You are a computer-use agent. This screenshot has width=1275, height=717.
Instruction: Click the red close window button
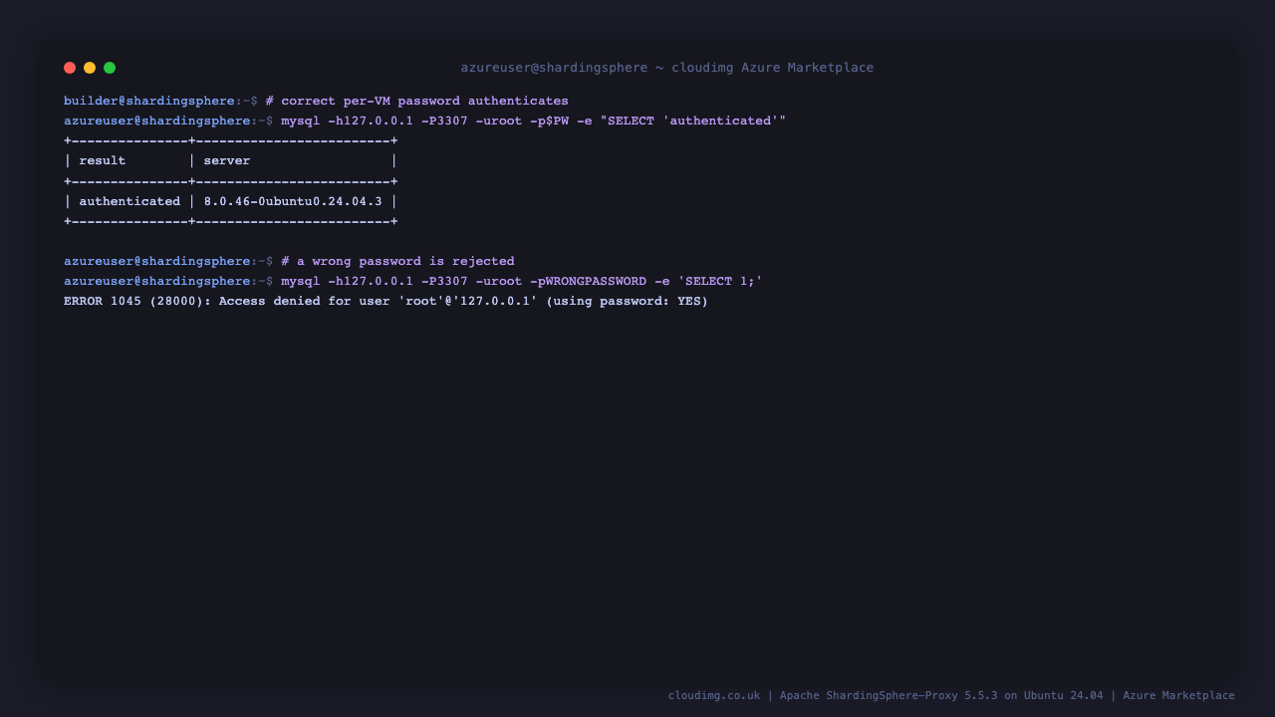point(70,68)
